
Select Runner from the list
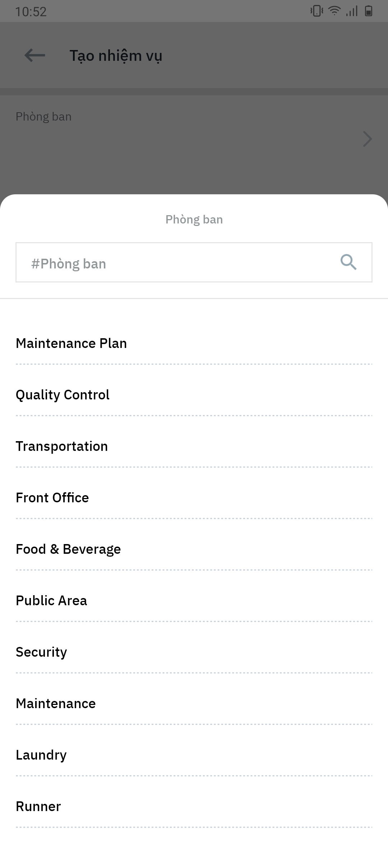(38, 806)
